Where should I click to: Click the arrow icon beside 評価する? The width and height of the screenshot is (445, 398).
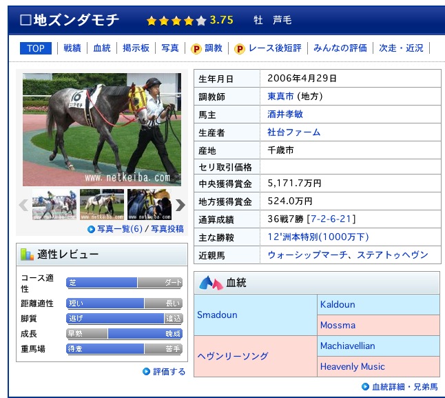[146, 371]
